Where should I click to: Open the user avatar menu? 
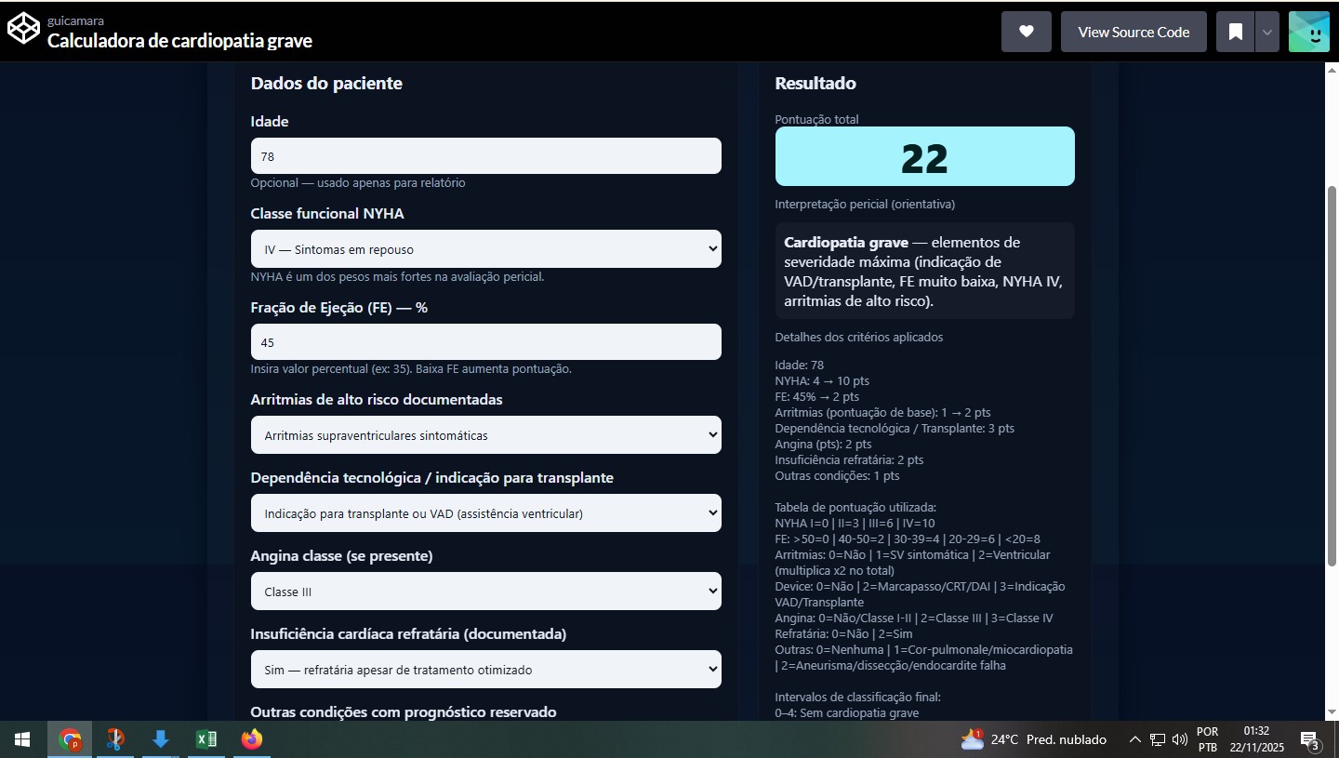coord(1308,32)
